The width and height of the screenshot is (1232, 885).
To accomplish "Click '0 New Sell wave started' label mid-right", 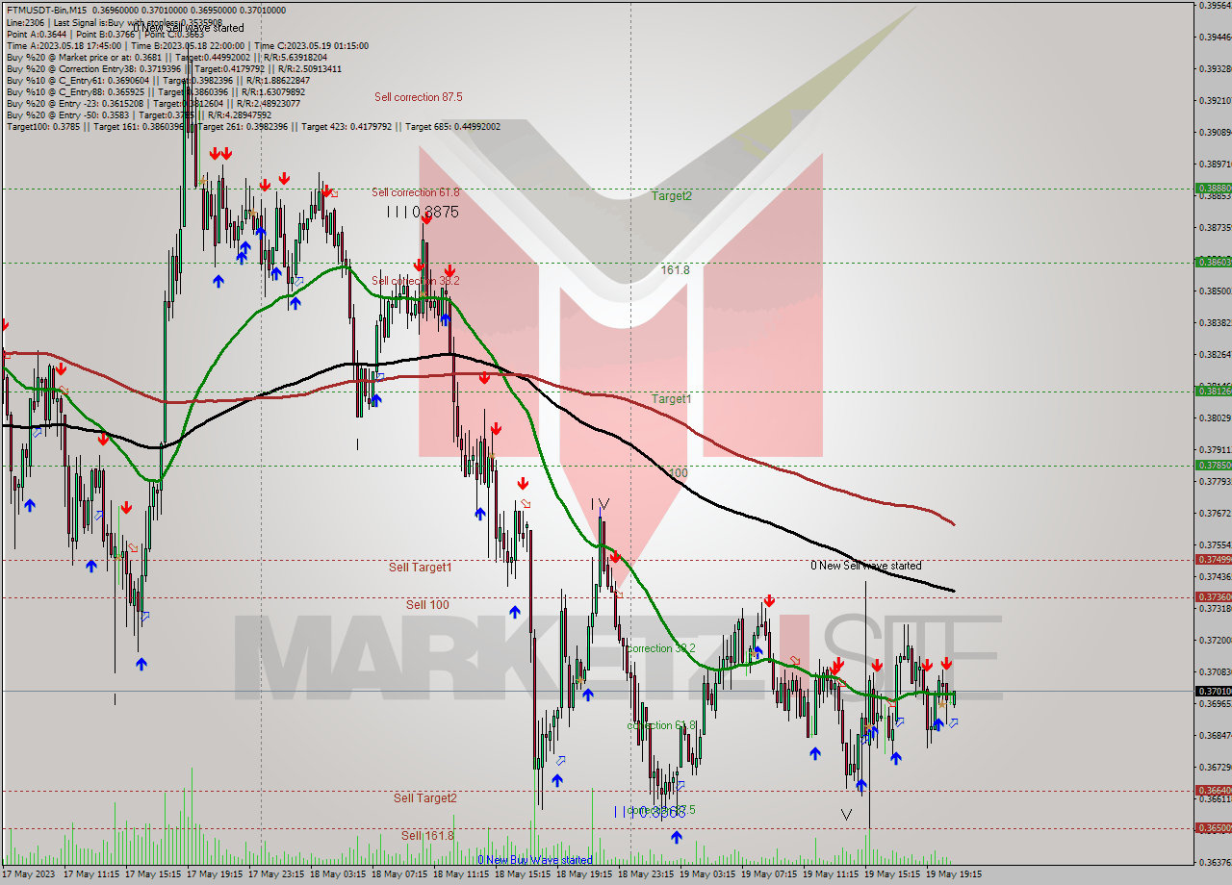I will coord(865,566).
